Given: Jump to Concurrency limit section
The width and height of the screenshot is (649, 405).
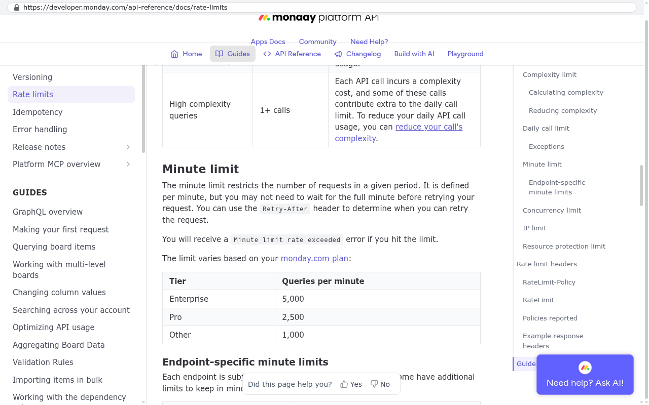Looking at the screenshot, I should click(x=552, y=211).
